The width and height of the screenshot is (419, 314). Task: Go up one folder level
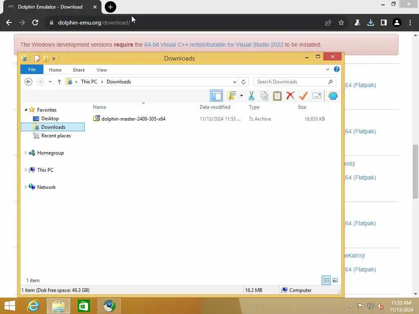(x=59, y=82)
